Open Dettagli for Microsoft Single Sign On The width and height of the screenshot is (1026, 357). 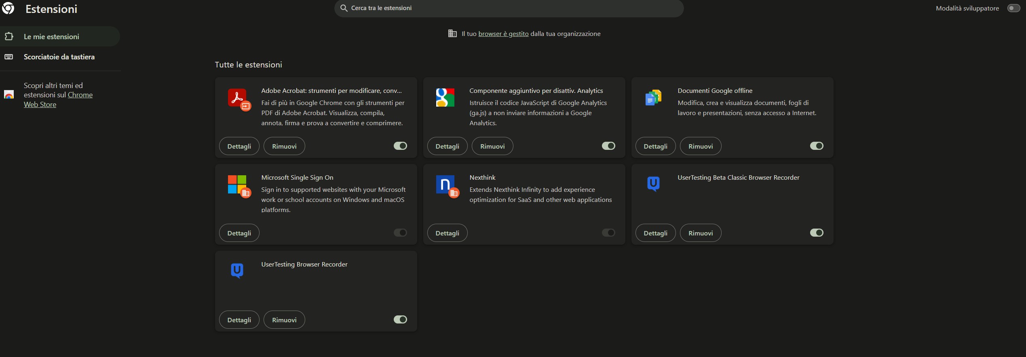coord(239,233)
